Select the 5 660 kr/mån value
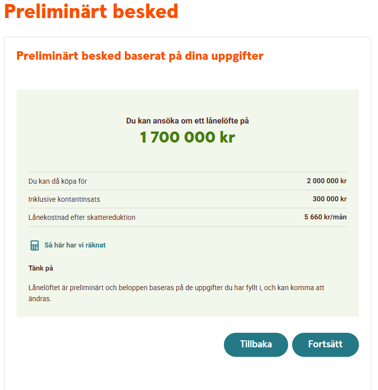 (325, 217)
